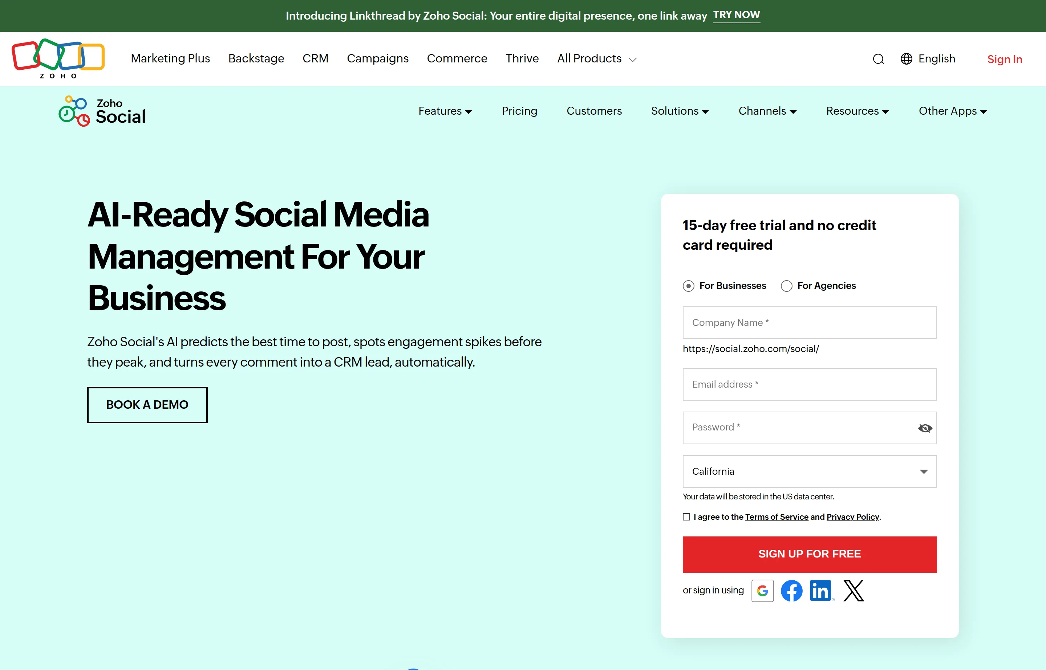Expand the Channels menu

[767, 111]
